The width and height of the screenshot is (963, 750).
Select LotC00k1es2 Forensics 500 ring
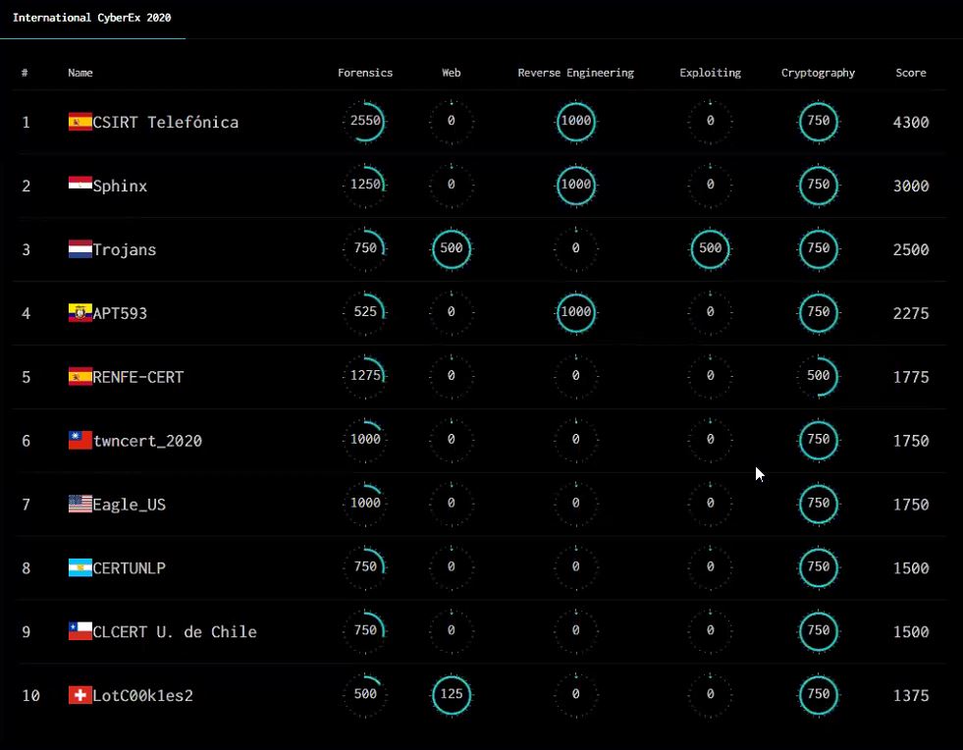(x=365, y=695)
